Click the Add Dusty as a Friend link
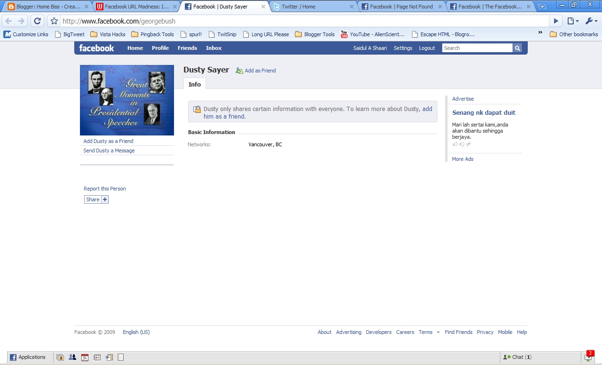Screen dimensions: 602x365 click(x=108, y=141)
